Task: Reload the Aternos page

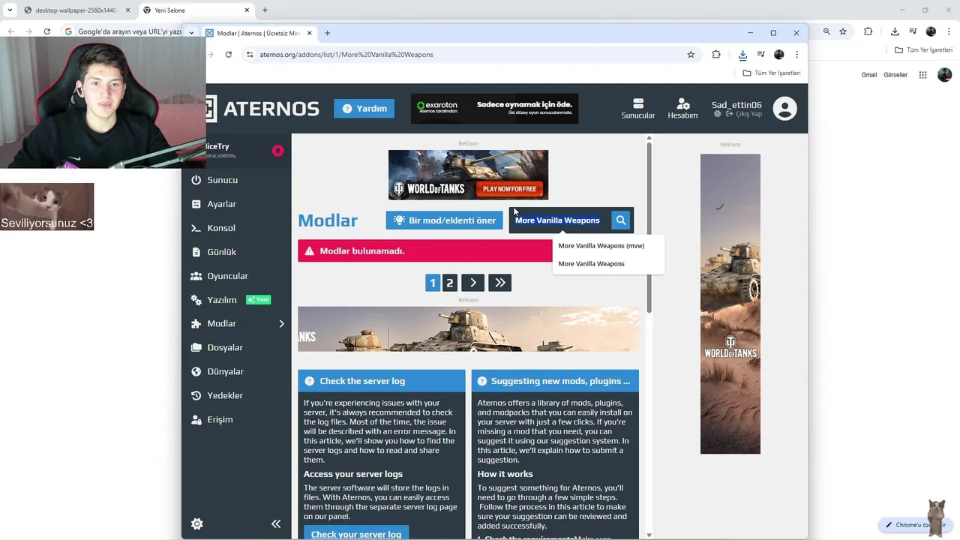Action: 228,55
